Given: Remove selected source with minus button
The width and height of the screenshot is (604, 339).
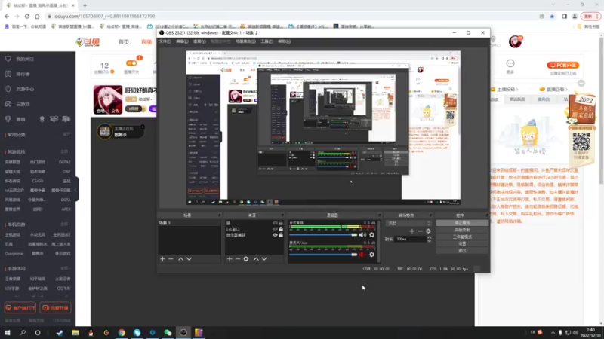Looking at the screenshot, I should click(238, 259).
